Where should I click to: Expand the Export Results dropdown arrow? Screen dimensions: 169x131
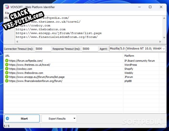[74, 118]
